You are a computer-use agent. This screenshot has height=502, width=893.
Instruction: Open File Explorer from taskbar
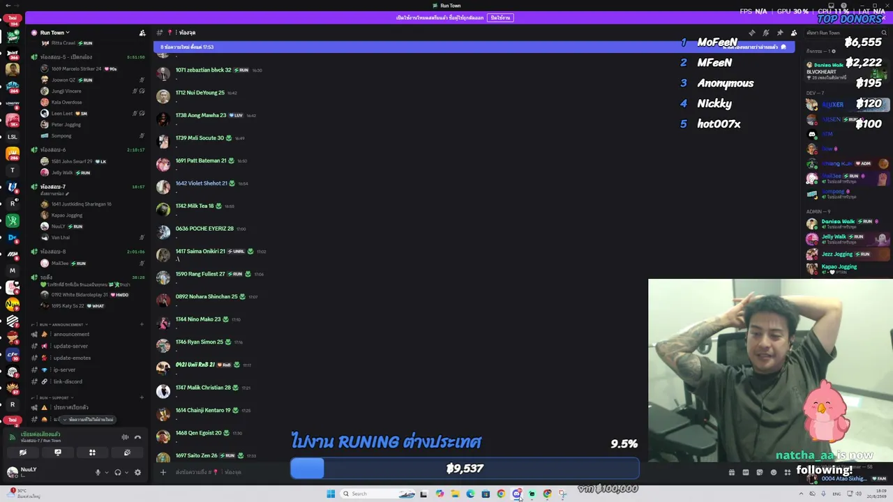pos(455,494)
